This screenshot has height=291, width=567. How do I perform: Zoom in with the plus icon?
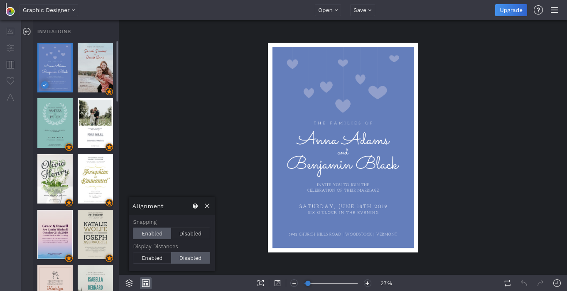(x=367, y=284)
